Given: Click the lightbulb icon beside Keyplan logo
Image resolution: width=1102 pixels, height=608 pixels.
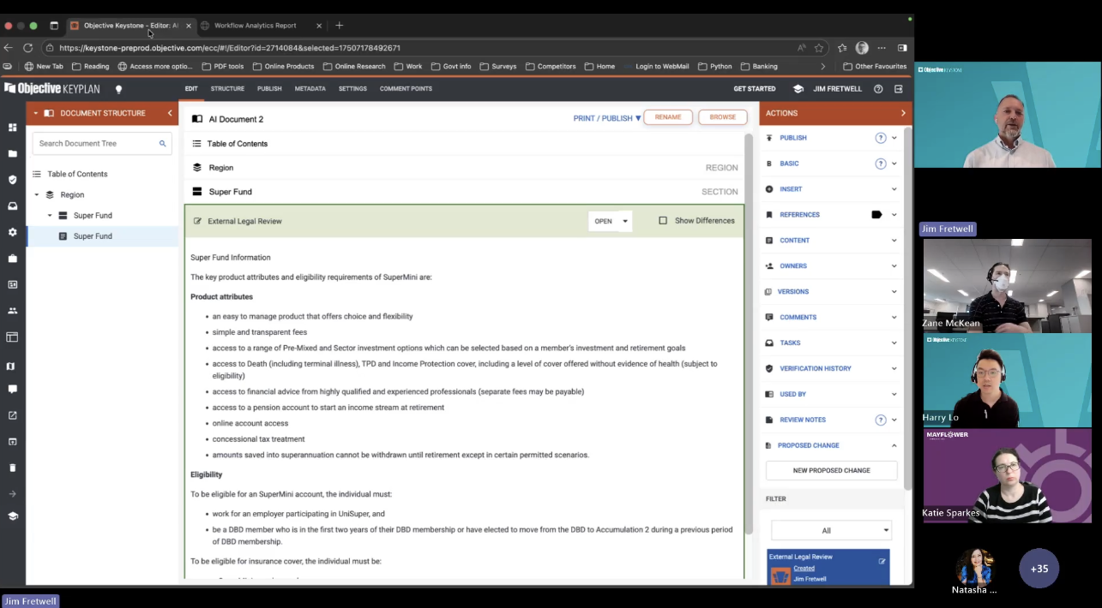Looking at the screenshot, I should (x=119, y=89).
